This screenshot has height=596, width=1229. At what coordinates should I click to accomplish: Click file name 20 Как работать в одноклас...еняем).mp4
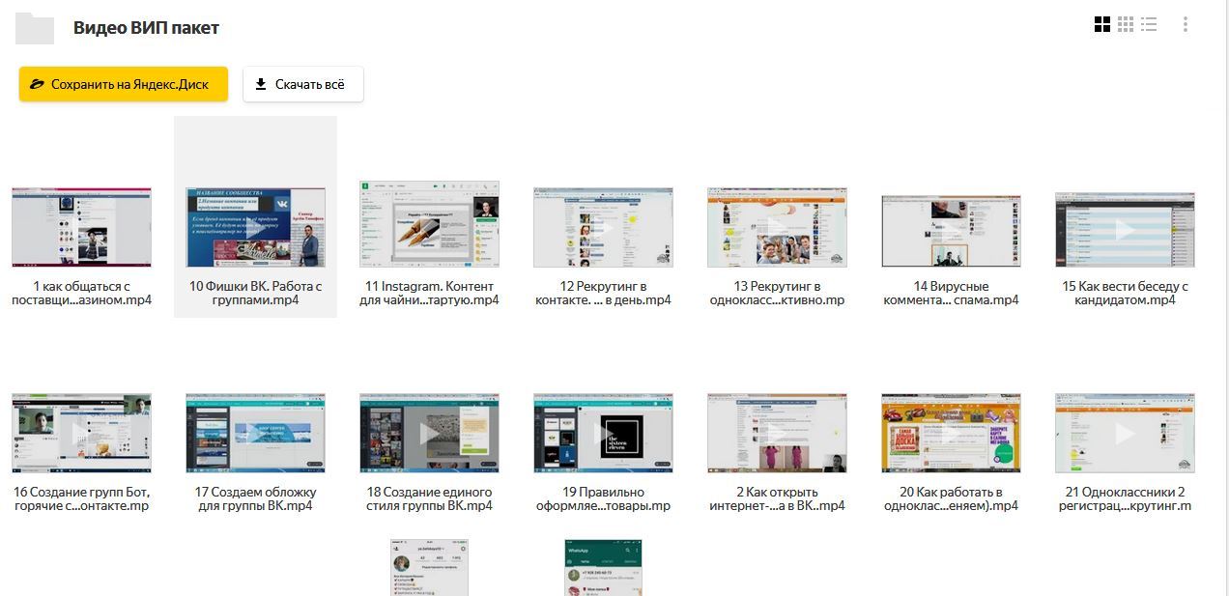951,498
